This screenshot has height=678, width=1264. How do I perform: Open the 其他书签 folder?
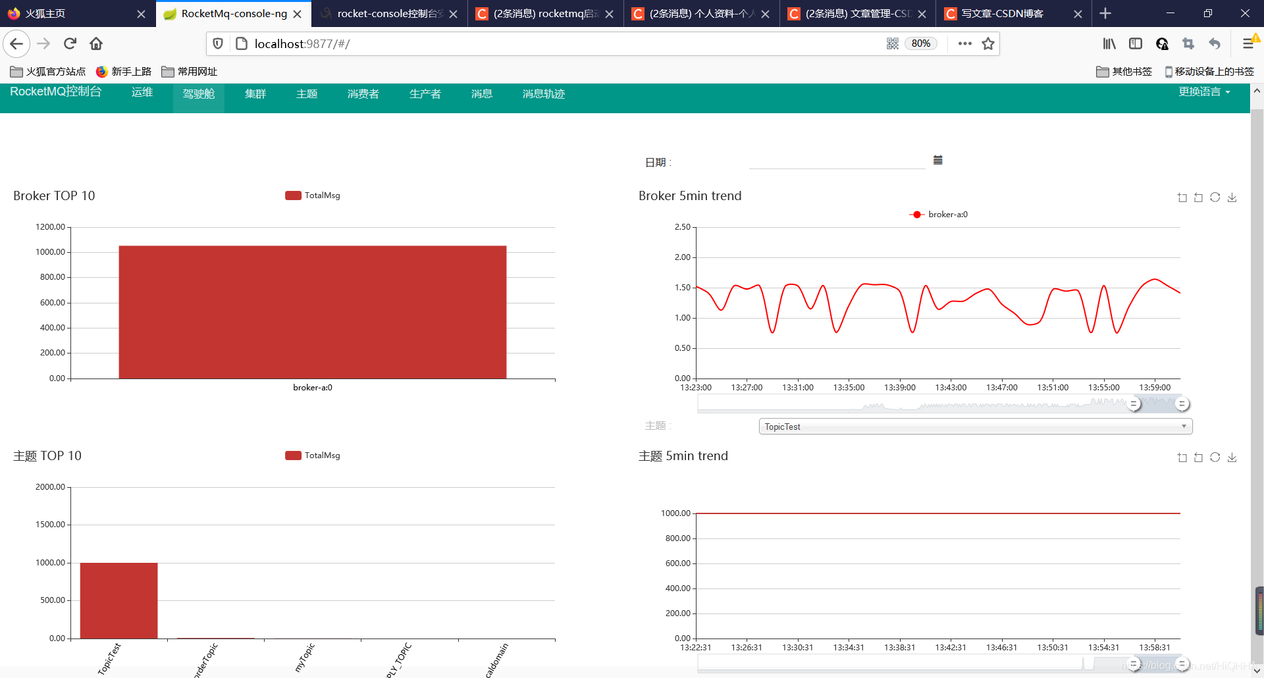[x=1124, y=71]
